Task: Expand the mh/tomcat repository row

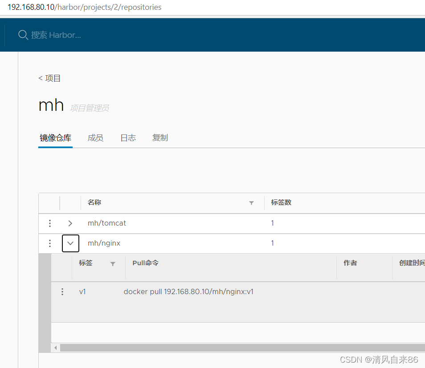Action: [70, 223]
